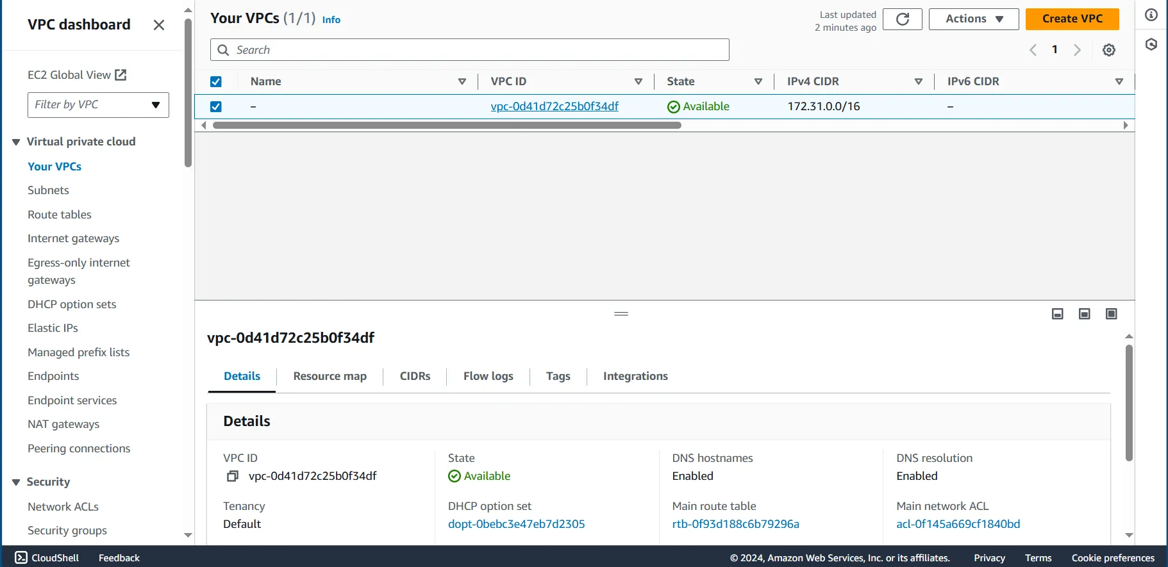Viewport: 1168px width, 567px height.
Task: Open vpc-0d41d72c25b0f34df link in table
Action: pyautogui.click(x=555, y=106)
